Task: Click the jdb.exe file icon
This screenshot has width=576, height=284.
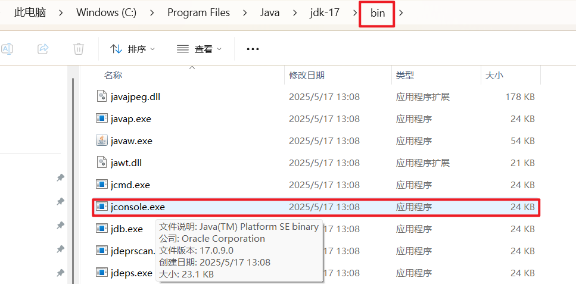Action: [x=101, y=229]
